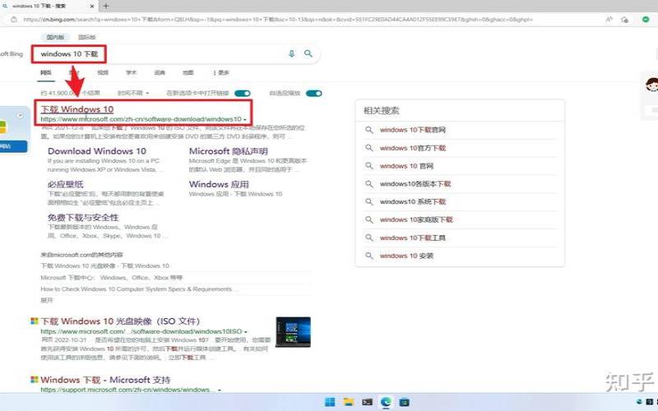Open Microsoft Store from the taskbar
This screenshot has width=658, height=411.
point(405,402)
